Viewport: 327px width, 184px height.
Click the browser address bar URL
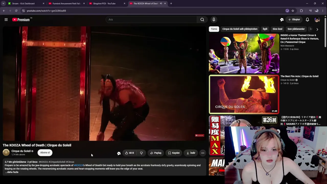(46, 11)
